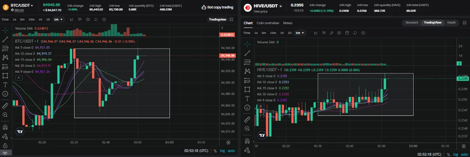Click BTC price label 84,946.86 on axis
This screenshot has width=470, height=157.
click(228, 56)
